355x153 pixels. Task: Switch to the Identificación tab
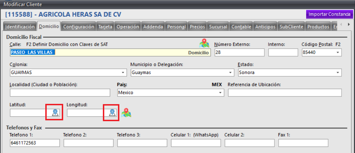click(x=20, y=27)
